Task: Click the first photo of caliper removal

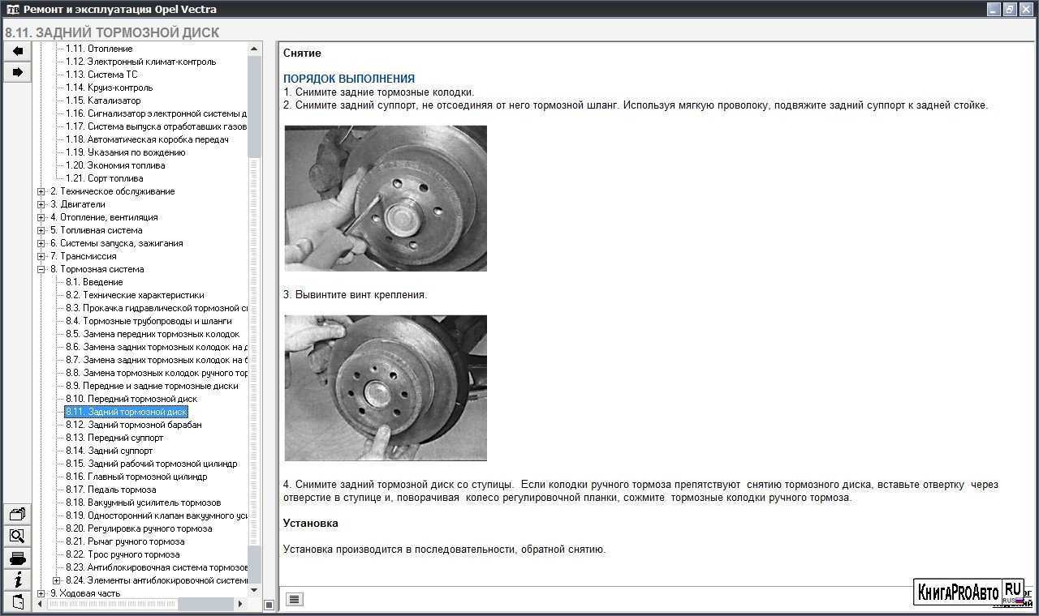Action: 386,198
